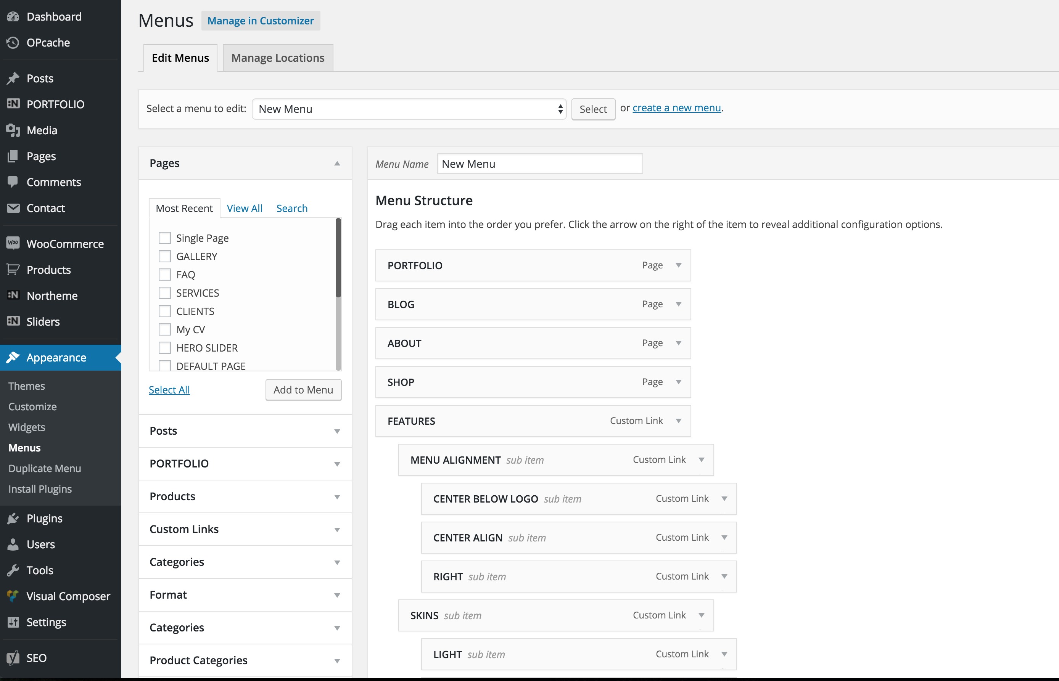
Task: Click the Dashboard icon in sidebar
Action: click(x=13, y=16)
